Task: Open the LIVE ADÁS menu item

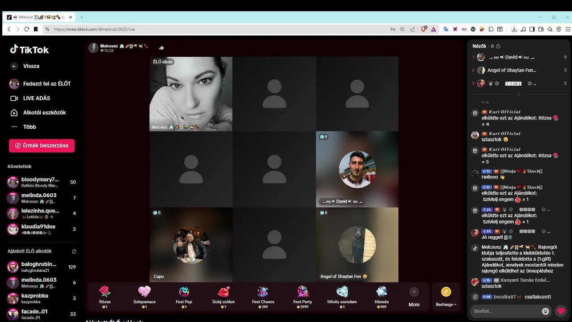Action: [30, 98]
